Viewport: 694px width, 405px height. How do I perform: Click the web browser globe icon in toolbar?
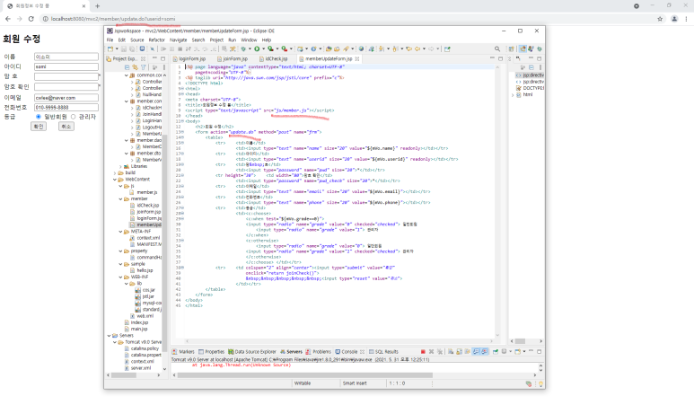click(x=361, y=49)
